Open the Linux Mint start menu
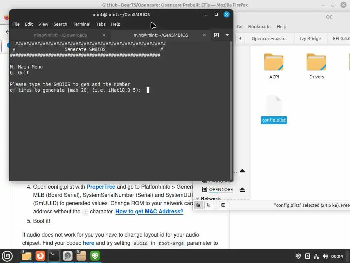The width and height of the screenshot is (350, 263). [x=7, y=256]
